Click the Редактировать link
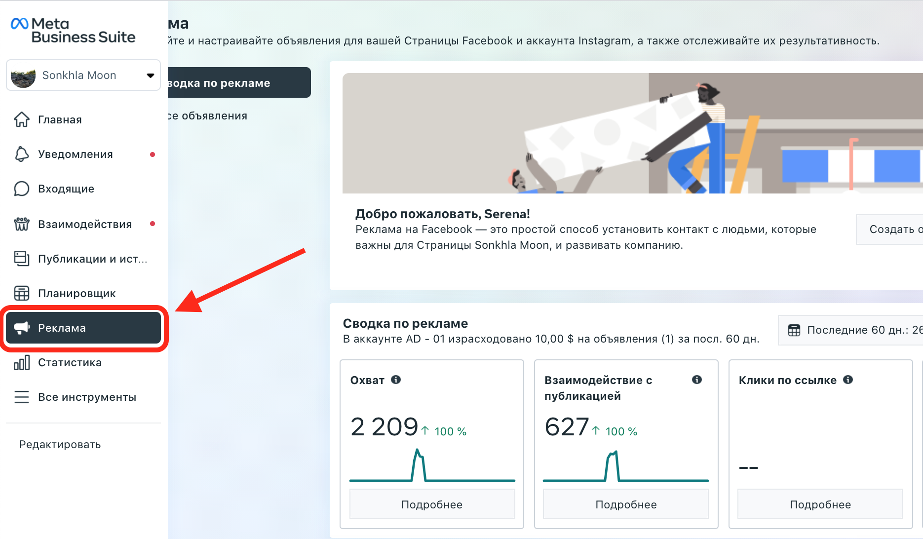The height and width of the screenshot is (539, 923). [60, 444]
